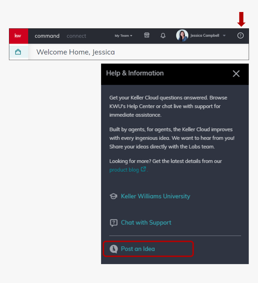The height and width of the screenshot is (283, 258).
Task: Switch to the connect tab
Action: 76,36
